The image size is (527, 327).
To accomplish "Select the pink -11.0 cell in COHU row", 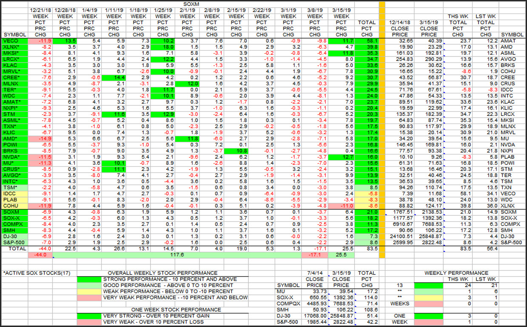I will coord(340,206).
